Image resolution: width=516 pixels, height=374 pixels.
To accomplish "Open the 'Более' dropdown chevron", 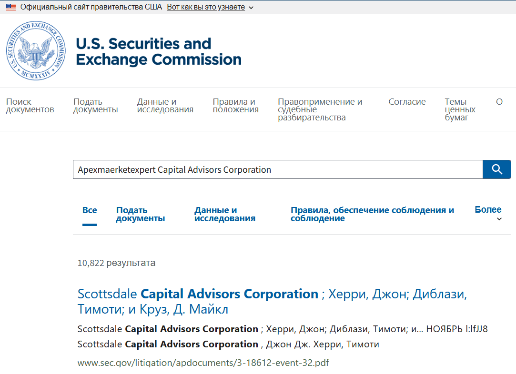I will tap(499, 219).
